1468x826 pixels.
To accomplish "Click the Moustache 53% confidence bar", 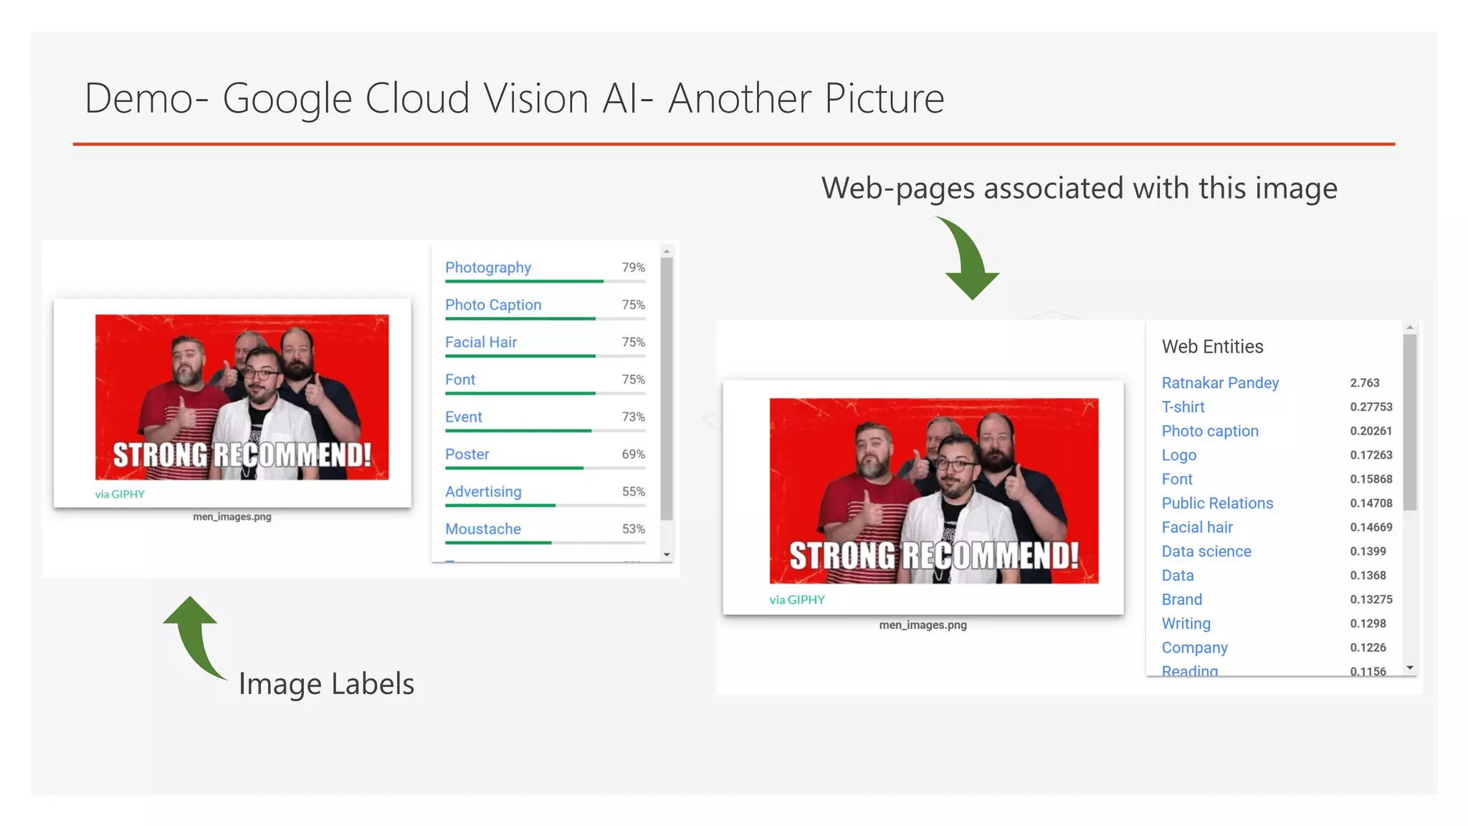I will [545, 543].
